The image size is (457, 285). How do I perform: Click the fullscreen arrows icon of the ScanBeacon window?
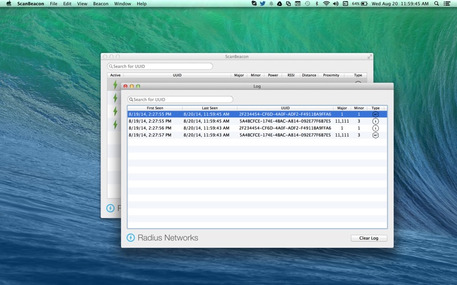point(370,56)
